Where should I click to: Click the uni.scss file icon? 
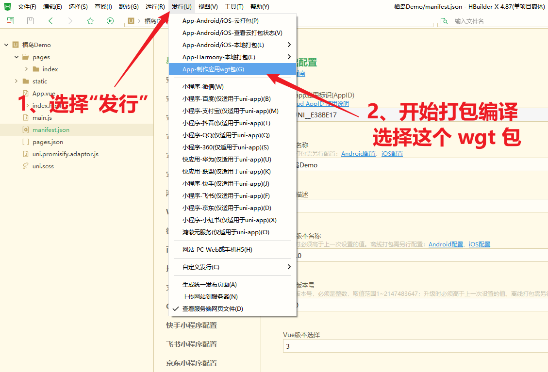[x=26, y=166]
